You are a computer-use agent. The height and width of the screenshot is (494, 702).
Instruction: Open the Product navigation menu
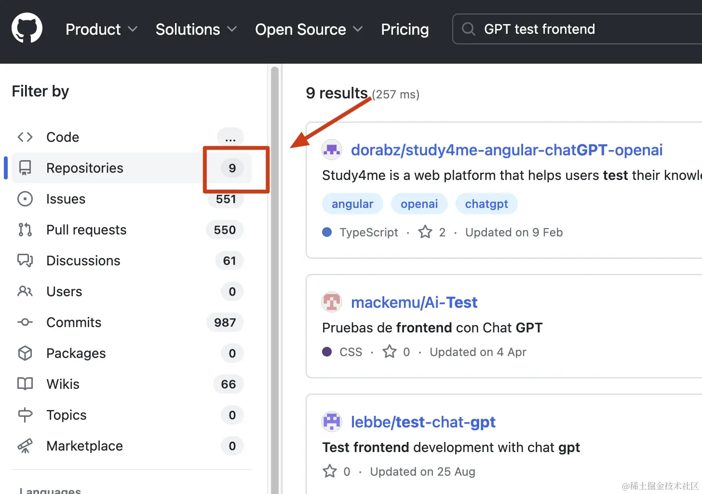pyautogui.click(x=102, y=29)
